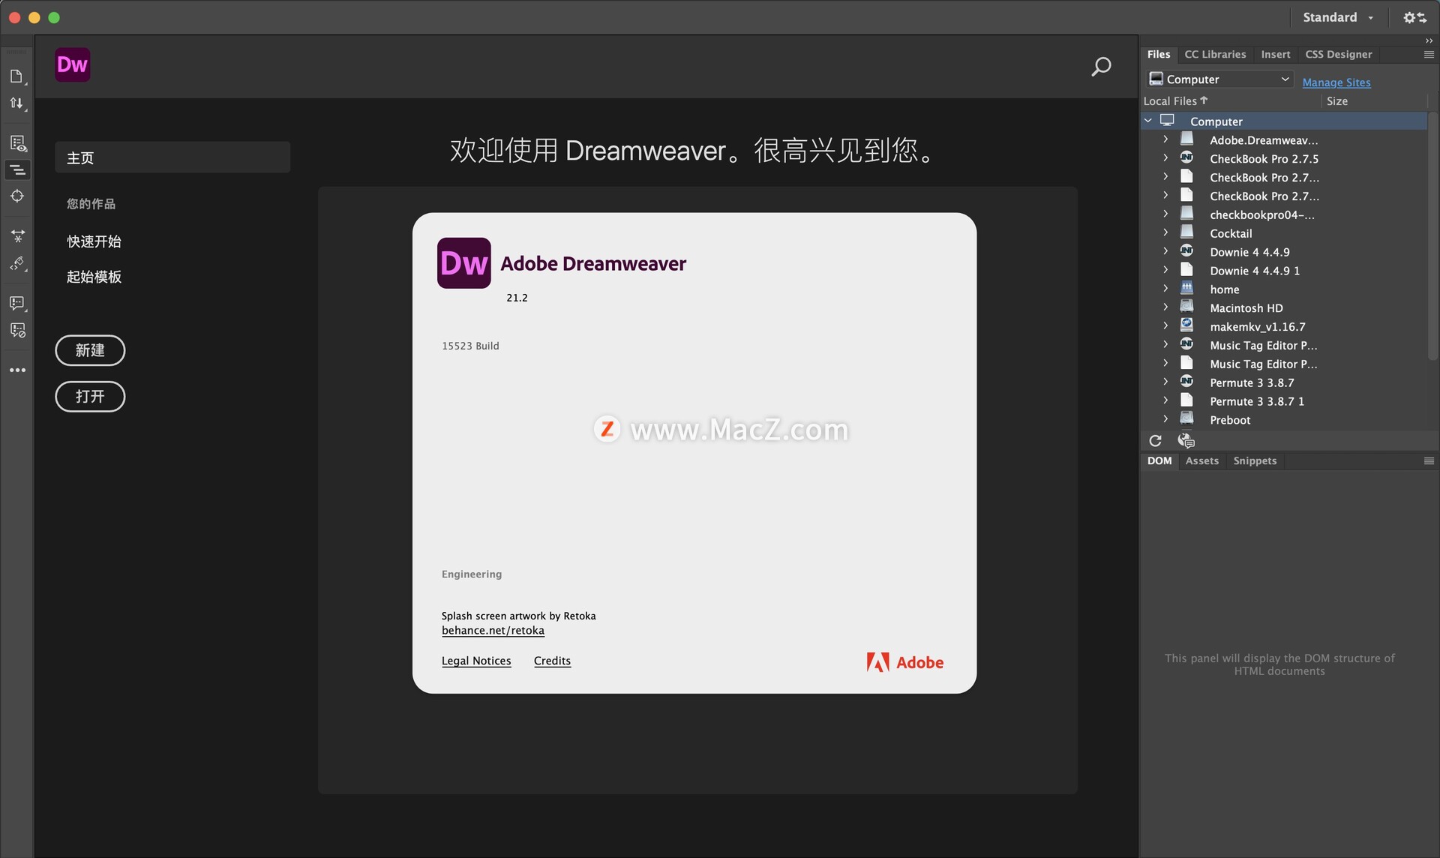Expand the Cocktail tree node
Viewport: 1440px width, 858px height.
point(1165,233)
